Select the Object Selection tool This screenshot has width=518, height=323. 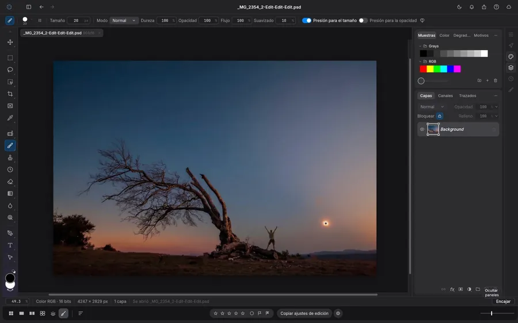click(x=10, y=82)
